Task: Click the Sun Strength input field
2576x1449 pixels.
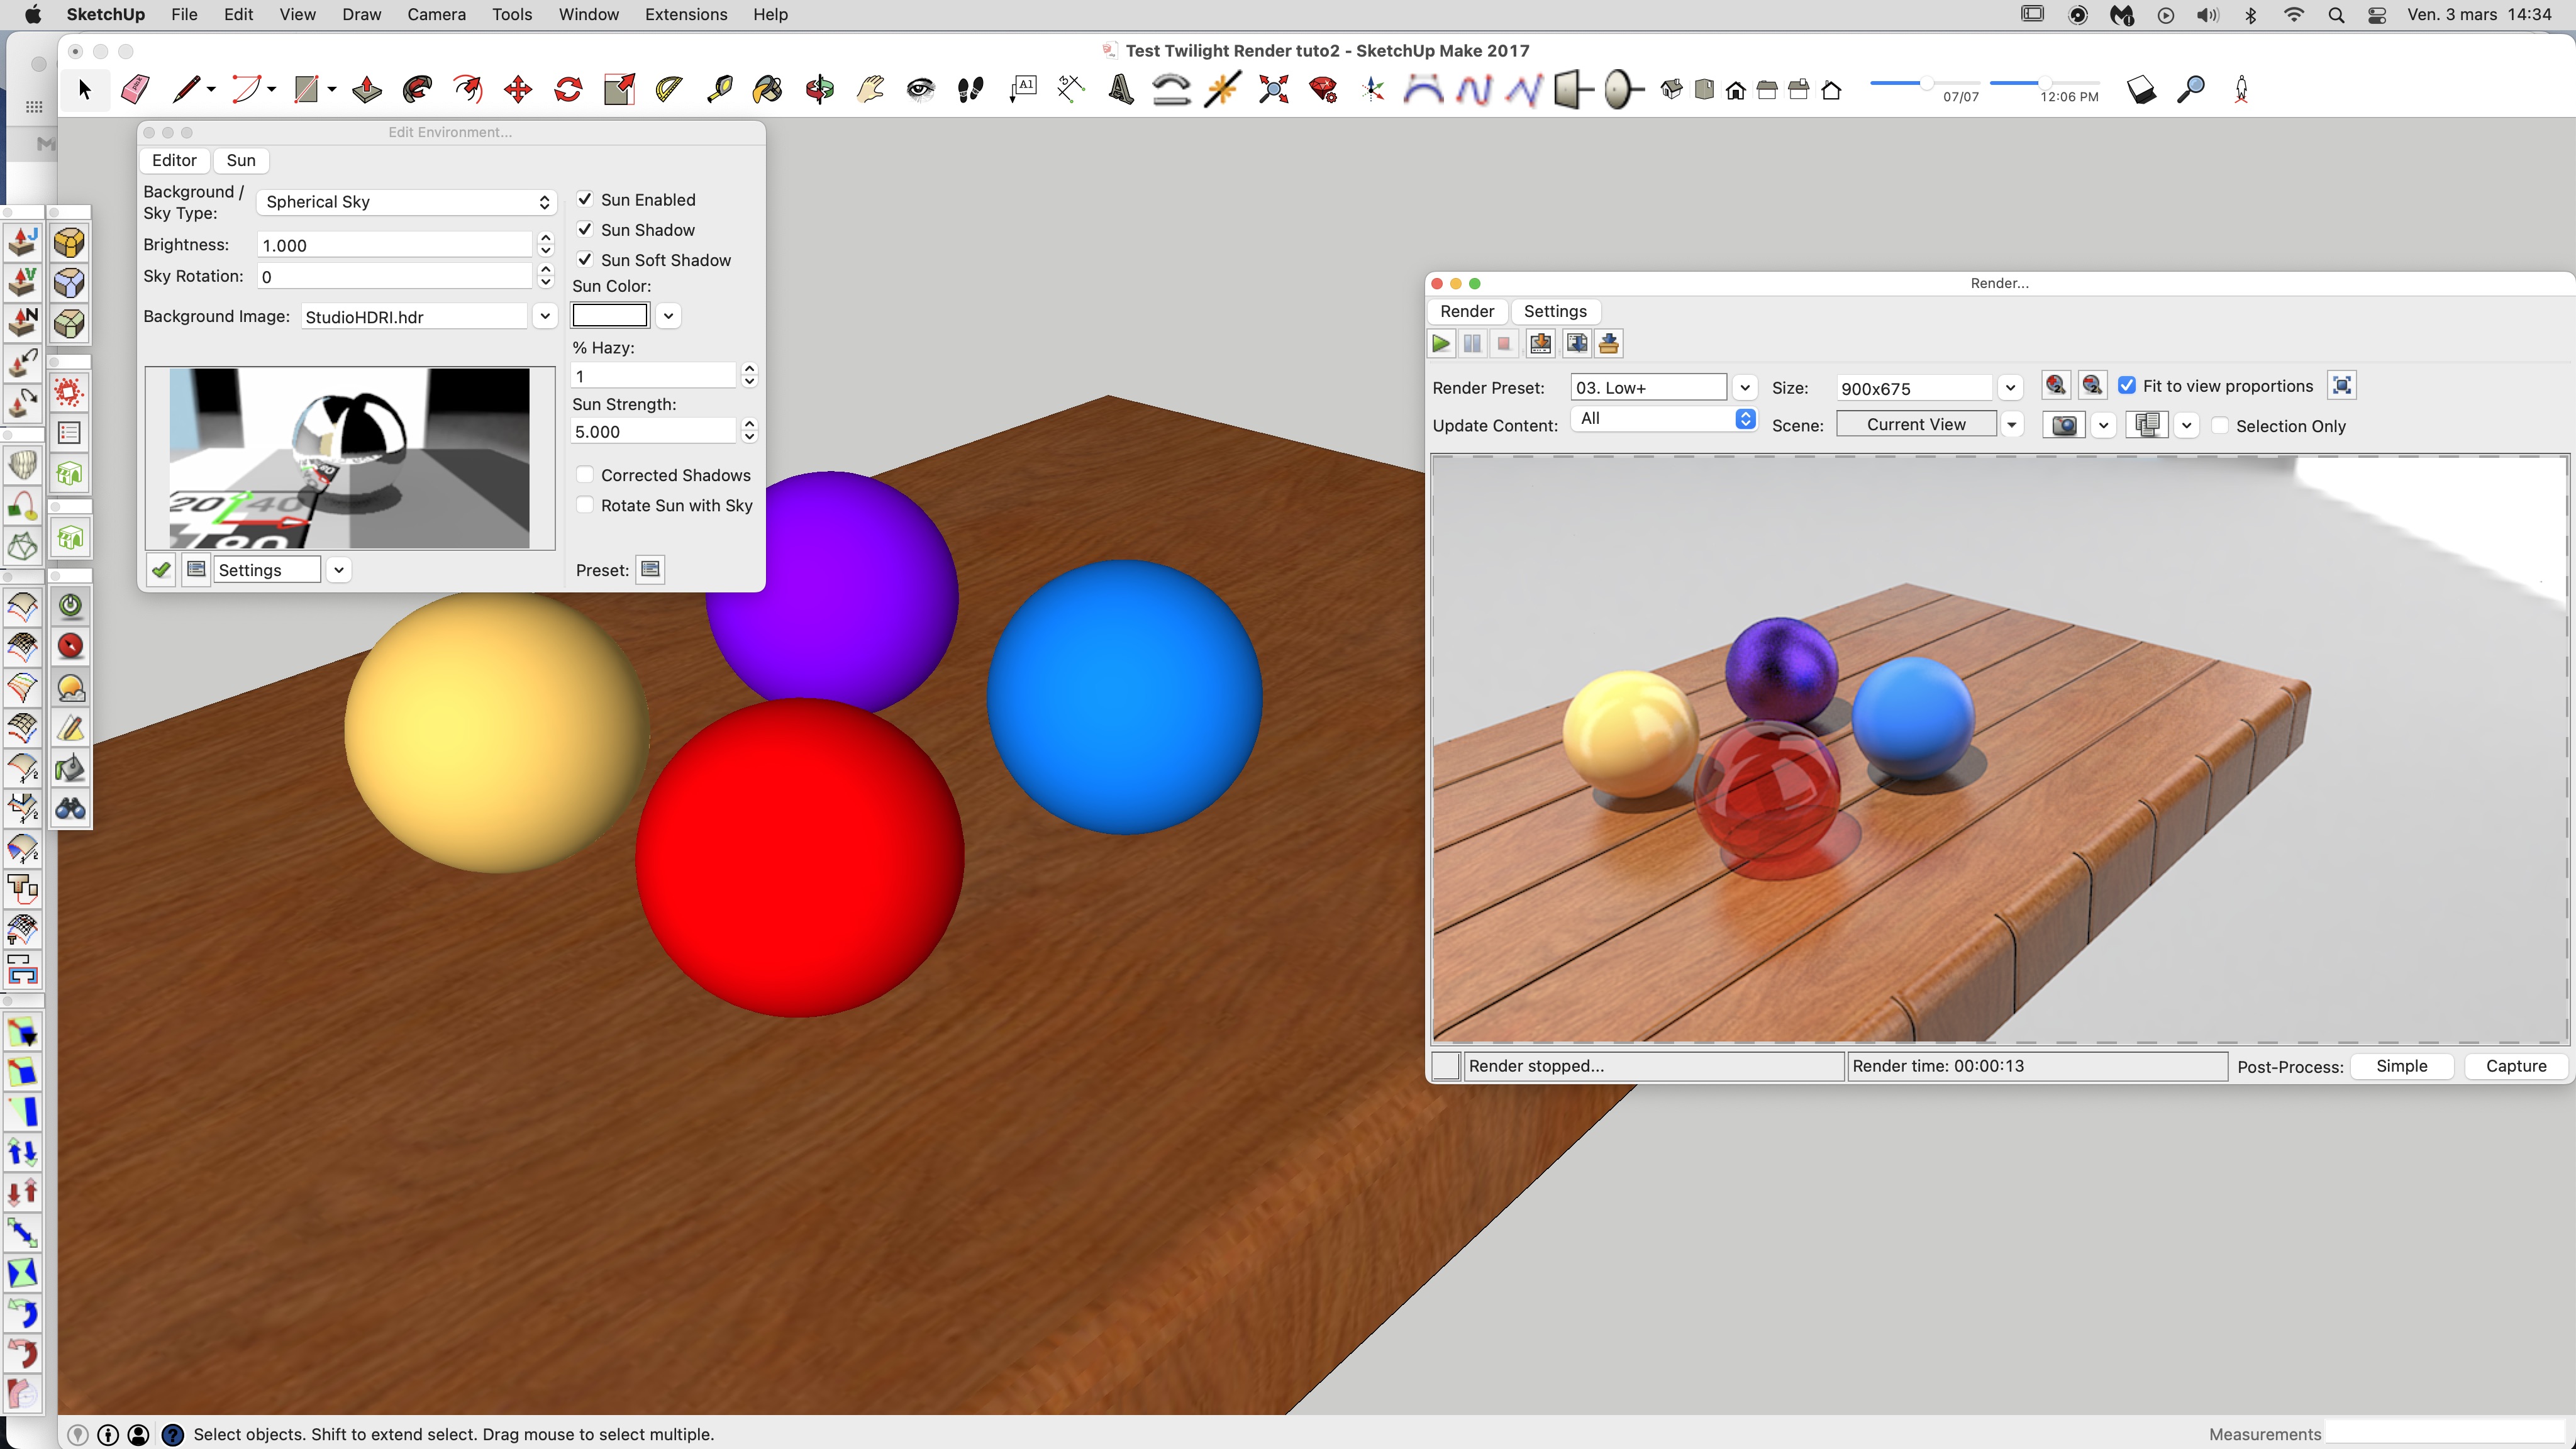Action: pyautogui.click(x=654, y=432)
